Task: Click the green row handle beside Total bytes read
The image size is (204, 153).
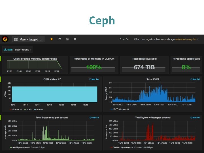Action: (x=0, y=117)
